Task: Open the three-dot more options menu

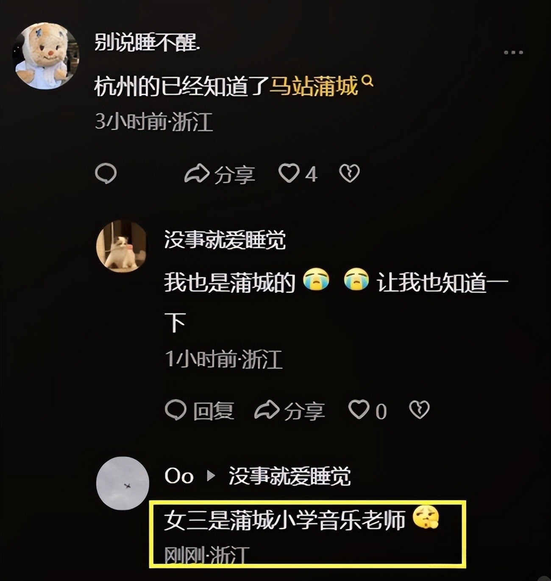Action: click(513, 53)
